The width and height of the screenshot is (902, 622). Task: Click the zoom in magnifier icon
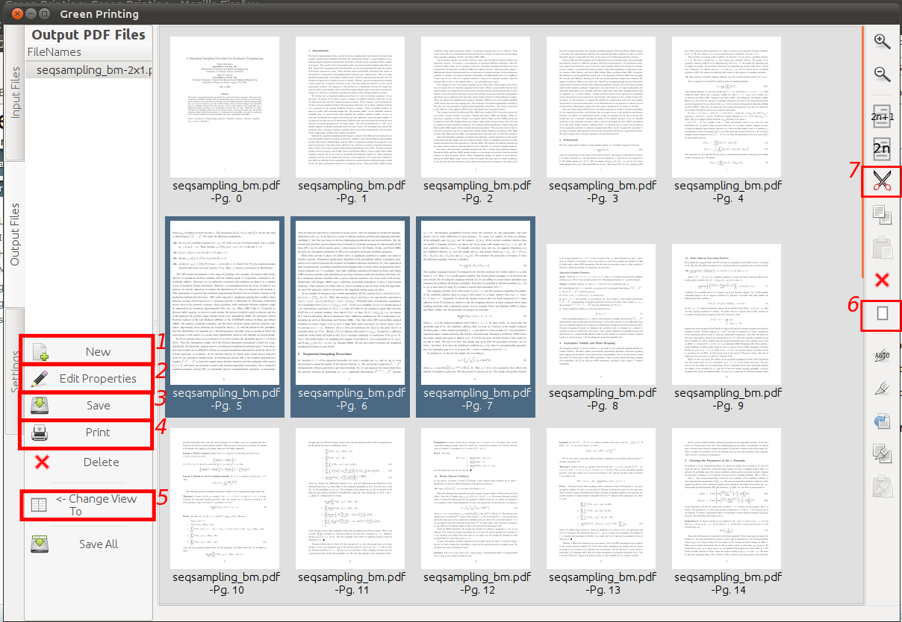(x=883, y=42)
